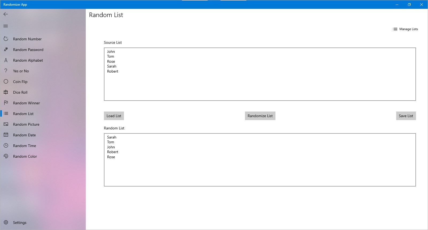
Task: Click the Random Color palette icon
Action: (6, 156)
